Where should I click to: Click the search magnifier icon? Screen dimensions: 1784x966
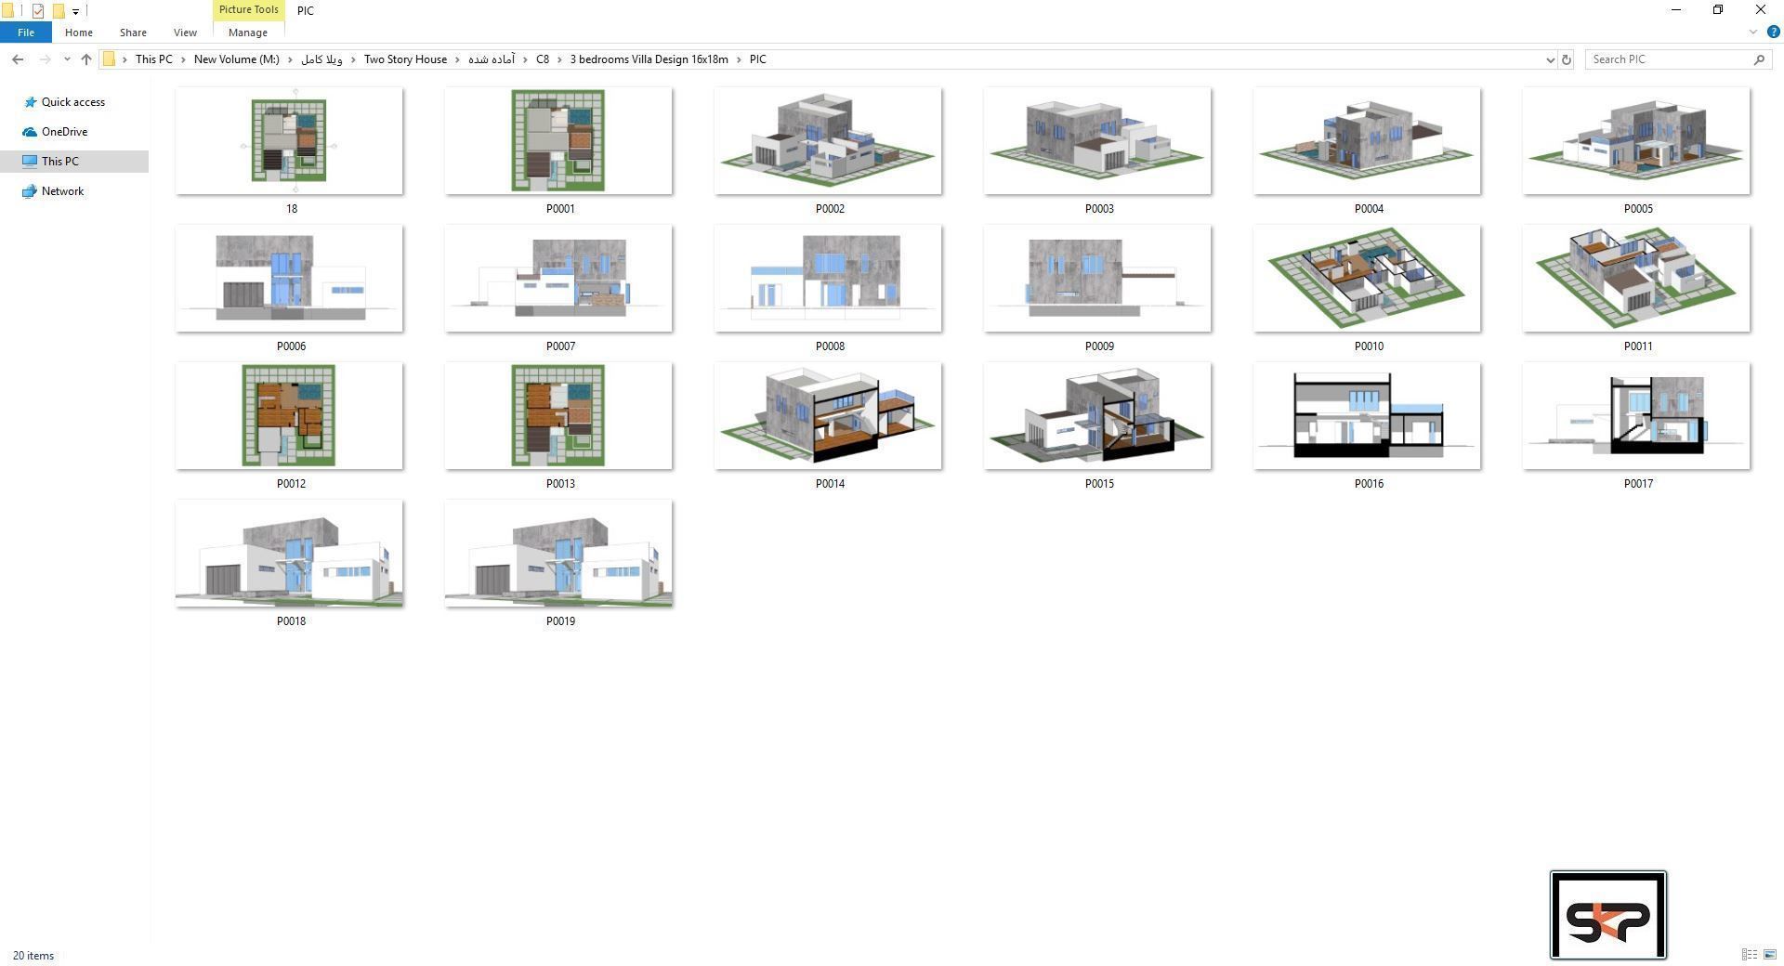pyautogui.click(x=1759, y=59)
